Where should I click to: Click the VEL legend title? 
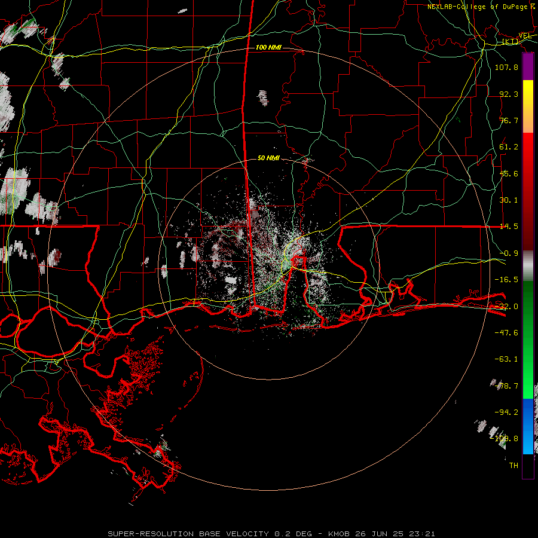pyautogui.click(x=525, y=36)
